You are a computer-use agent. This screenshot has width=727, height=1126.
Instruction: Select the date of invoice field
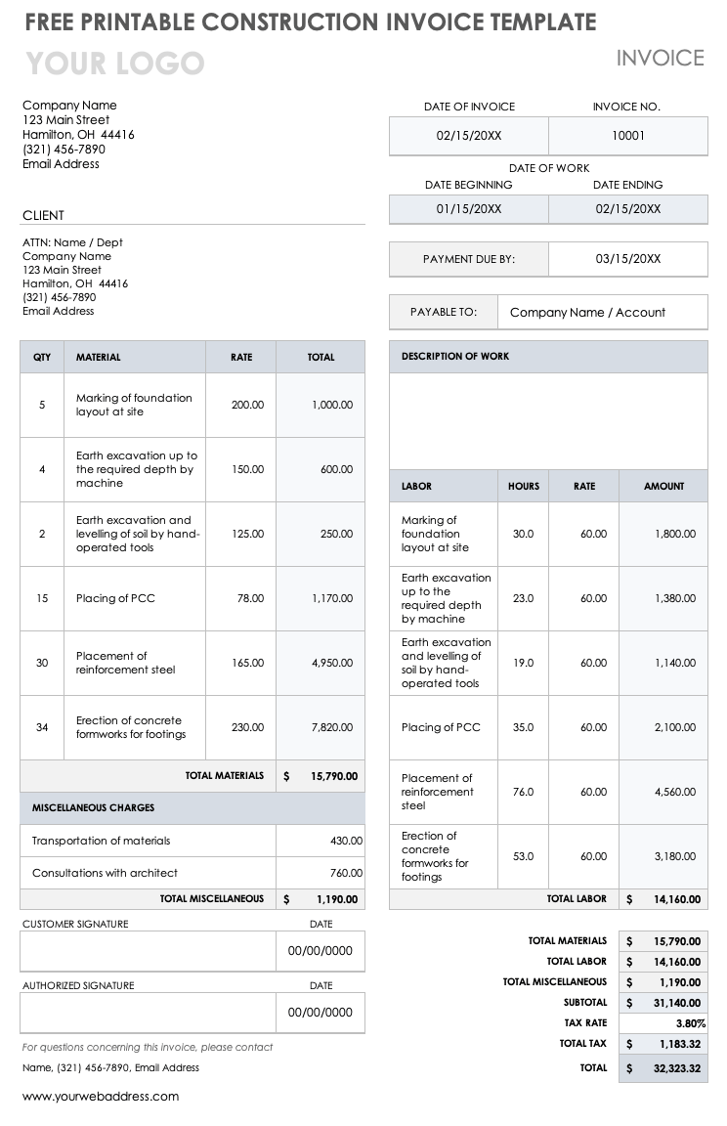(x=469, y=136)
